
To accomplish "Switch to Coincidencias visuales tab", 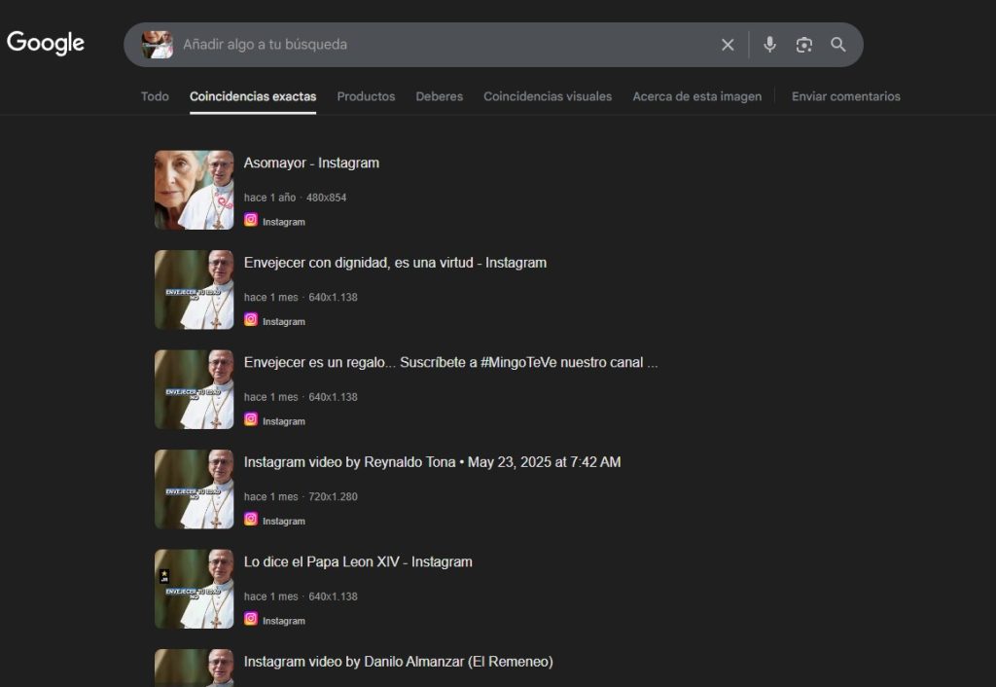I will pos(548,96).
